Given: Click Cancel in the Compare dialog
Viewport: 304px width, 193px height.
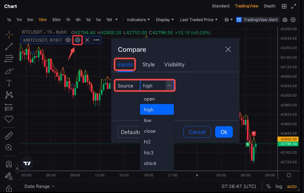Looking at the screenshot, I should tap(197, 132).
